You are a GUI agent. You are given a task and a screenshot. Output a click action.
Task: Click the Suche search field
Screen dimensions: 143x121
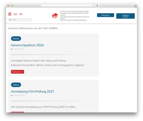pyautogui.click(x=20, y=20)
